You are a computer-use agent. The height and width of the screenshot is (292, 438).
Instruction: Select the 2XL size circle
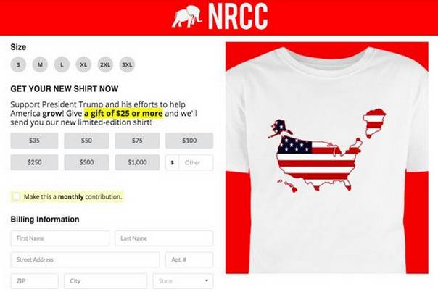click(x=105, y=64)
